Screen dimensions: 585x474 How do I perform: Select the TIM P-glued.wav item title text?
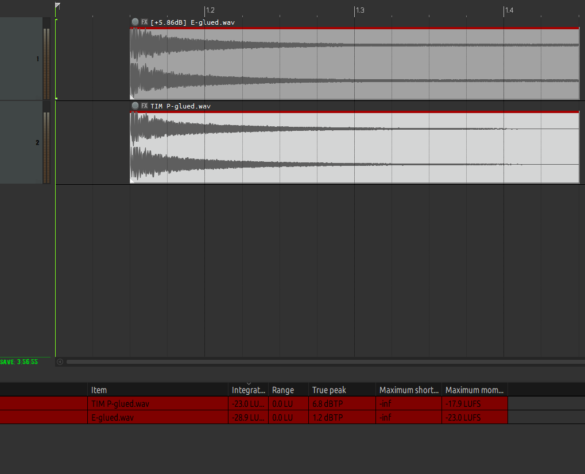[181, 106]
